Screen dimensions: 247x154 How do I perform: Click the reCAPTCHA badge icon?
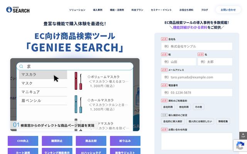click(240, 146)
